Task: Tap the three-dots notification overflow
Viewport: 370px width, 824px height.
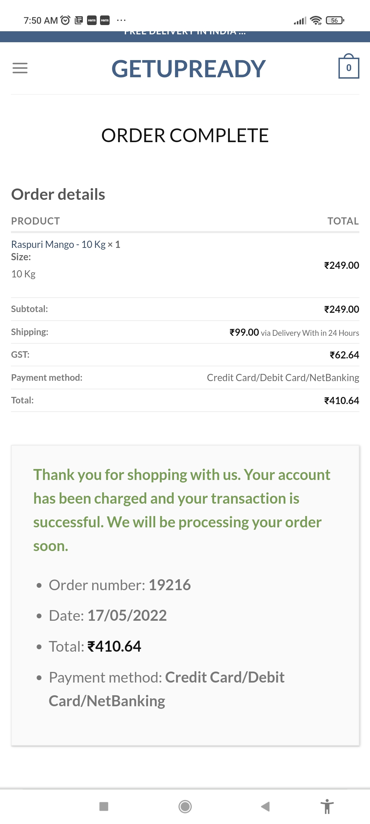Action: point(121,20)
